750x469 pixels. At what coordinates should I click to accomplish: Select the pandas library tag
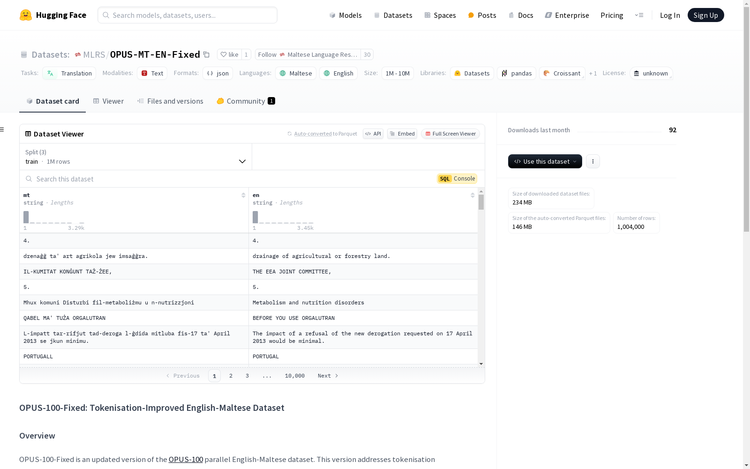click(x=517, y=73)
